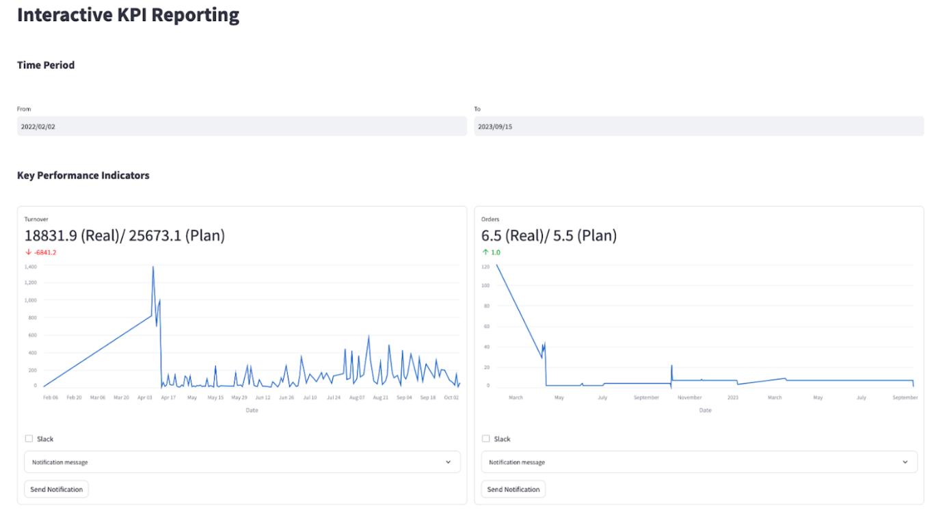Click the Time Period section heading
The image size is (949, 521).
click(x=46, y=66)
